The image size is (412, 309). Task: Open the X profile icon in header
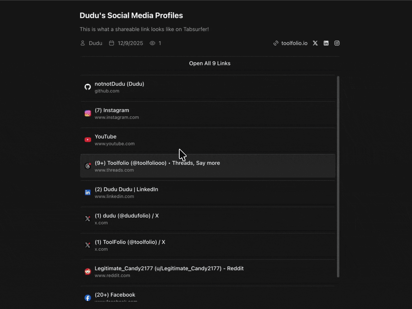[315, 43]
